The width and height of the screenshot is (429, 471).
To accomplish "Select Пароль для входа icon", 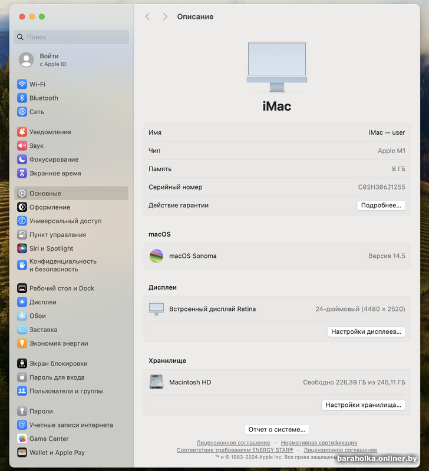I will coord(22,377).
